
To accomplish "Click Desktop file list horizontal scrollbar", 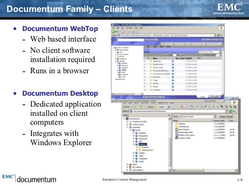I will coord(205,170).
